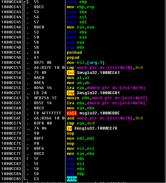This screenshot has height=183, width=166.
Task: Click hex bytes 8B75 08
Action: 43,63
